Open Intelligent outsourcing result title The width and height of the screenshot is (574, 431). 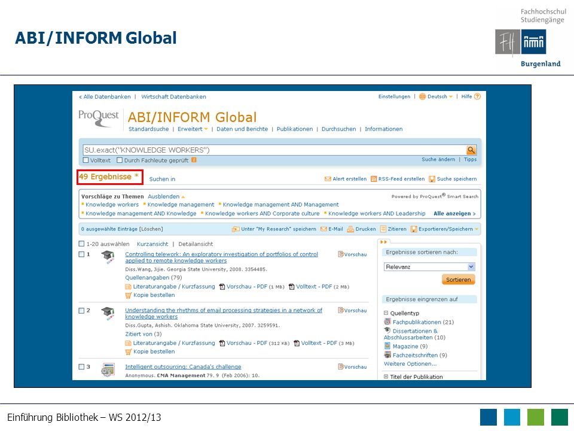(x=183, y=367)
